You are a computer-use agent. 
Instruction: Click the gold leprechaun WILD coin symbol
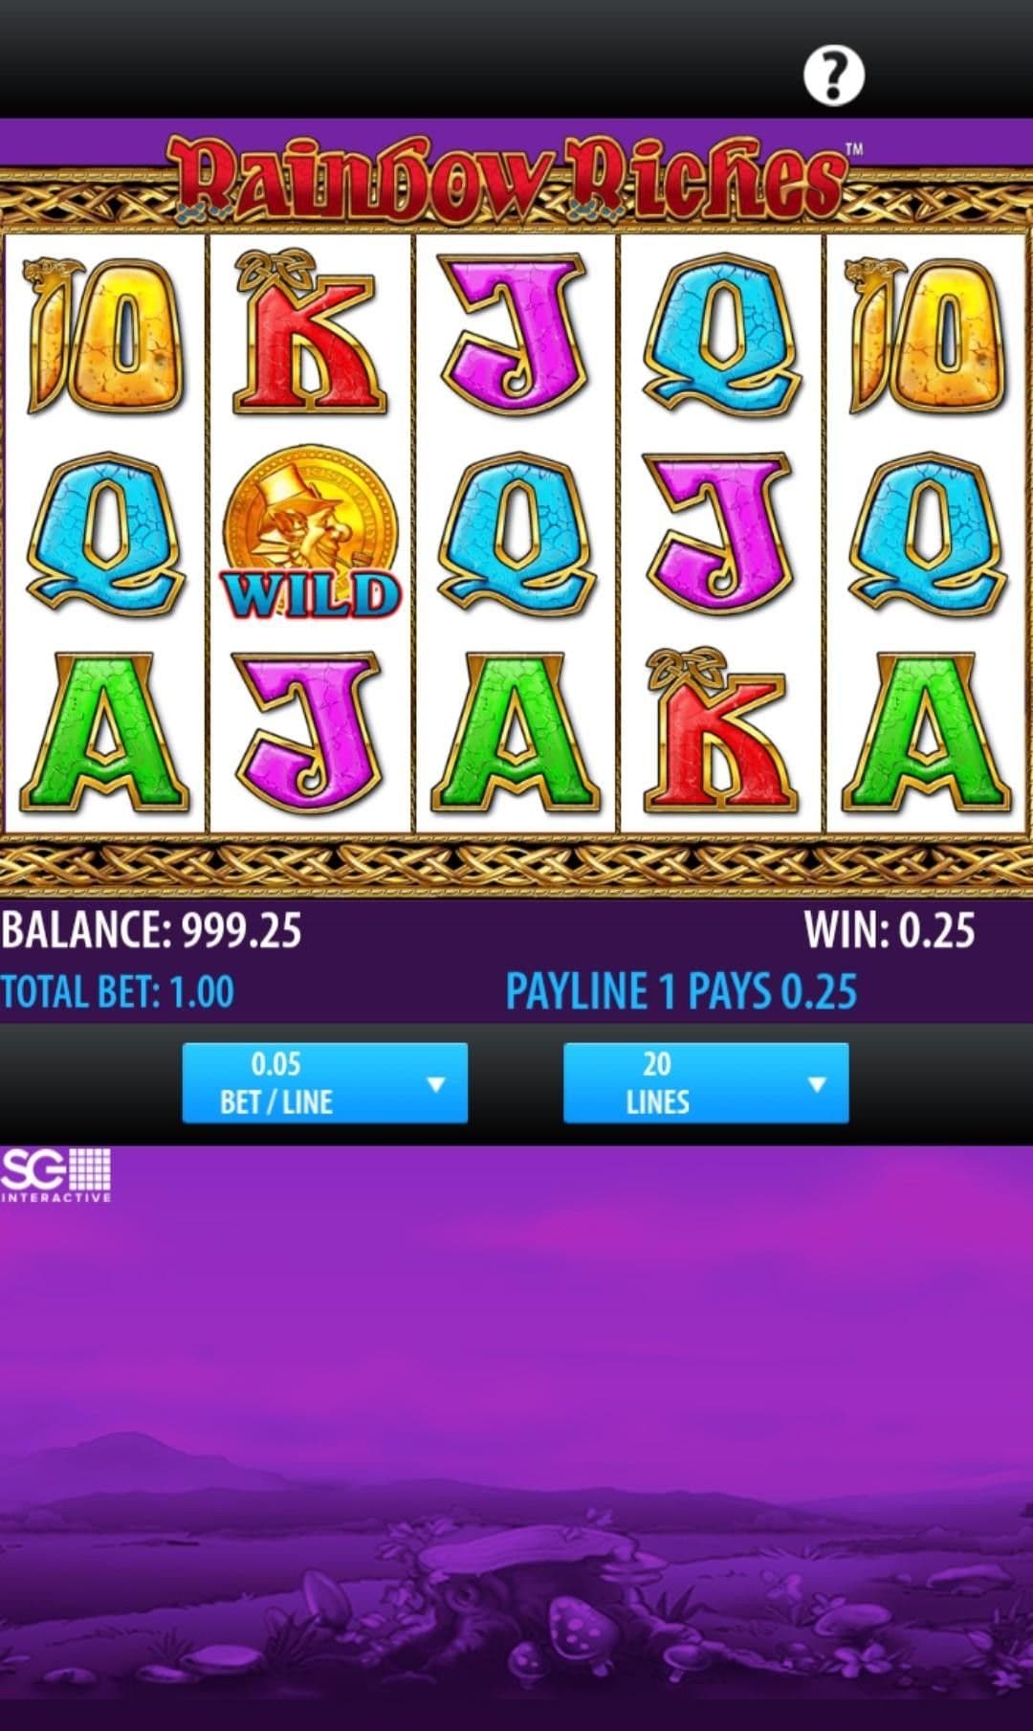tap(311, 532)
